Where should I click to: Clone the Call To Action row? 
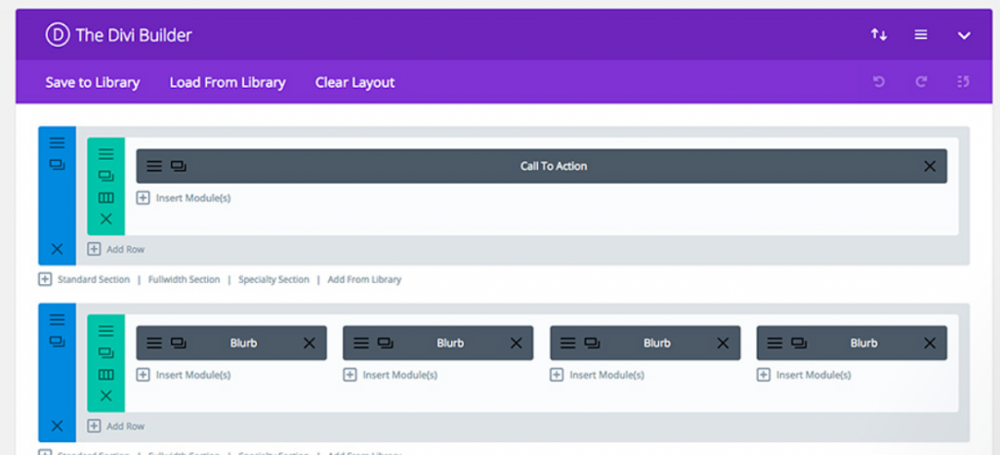point(105,175)
